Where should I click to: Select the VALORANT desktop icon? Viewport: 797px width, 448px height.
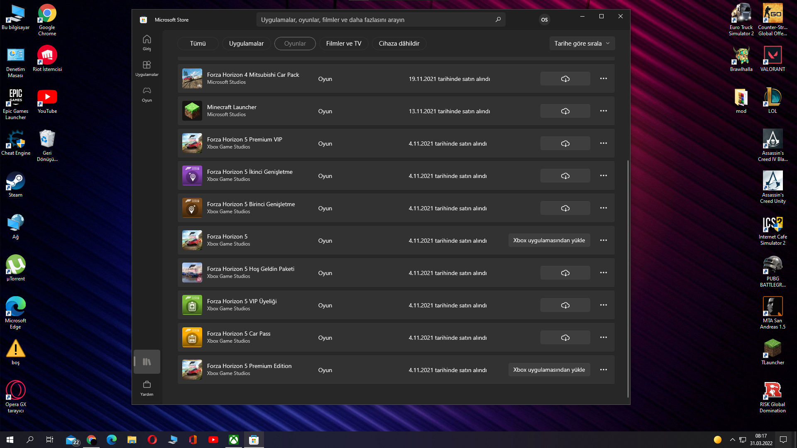tap(773, 59)
